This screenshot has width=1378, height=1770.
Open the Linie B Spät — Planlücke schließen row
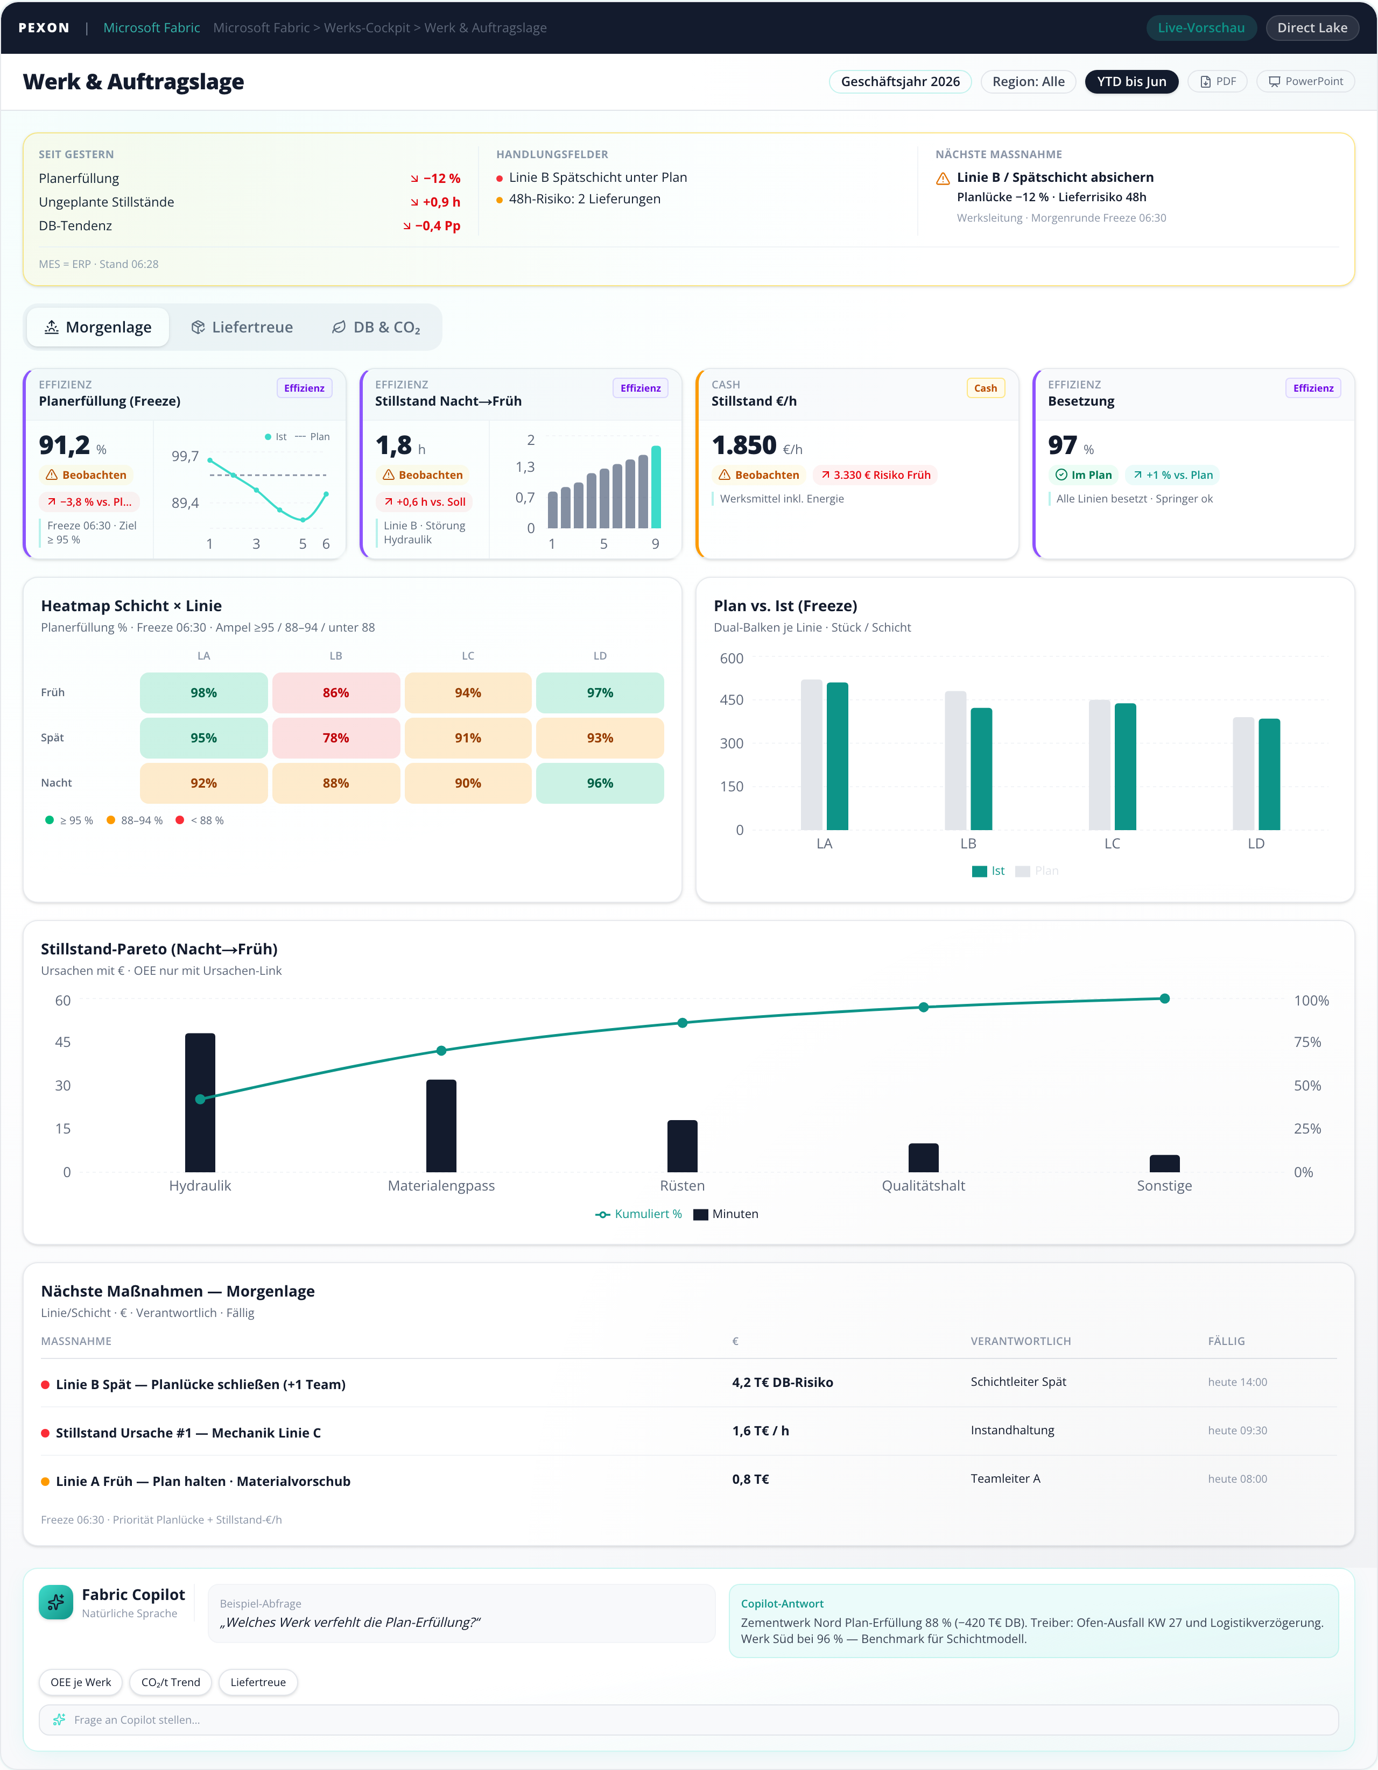coord(688,1383)
